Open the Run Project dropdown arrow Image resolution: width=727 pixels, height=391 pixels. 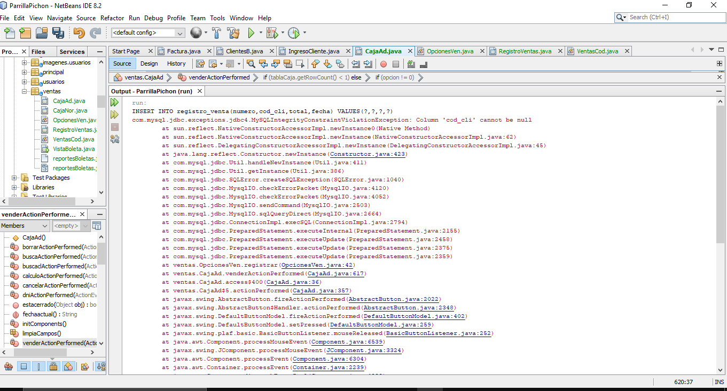click(x=261, y=33)
